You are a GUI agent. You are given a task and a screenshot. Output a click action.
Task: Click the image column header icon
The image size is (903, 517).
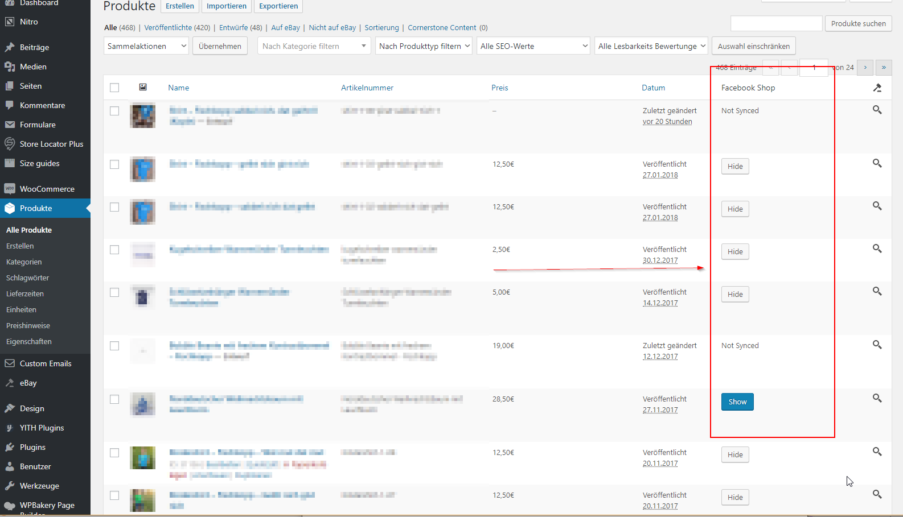pos(143,87)
